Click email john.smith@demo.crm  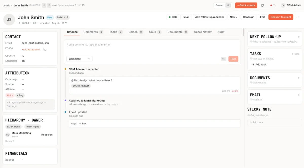(35, 43)
